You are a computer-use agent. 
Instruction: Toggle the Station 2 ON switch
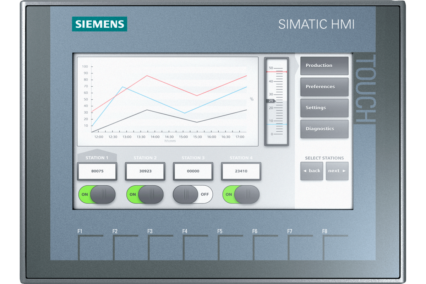[x=145, y=195]
